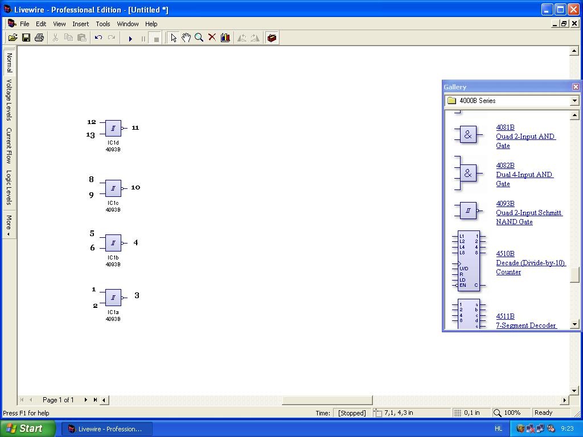Click the horizontal scrollbar thumb
583x437 pixels.
[327, 400]
